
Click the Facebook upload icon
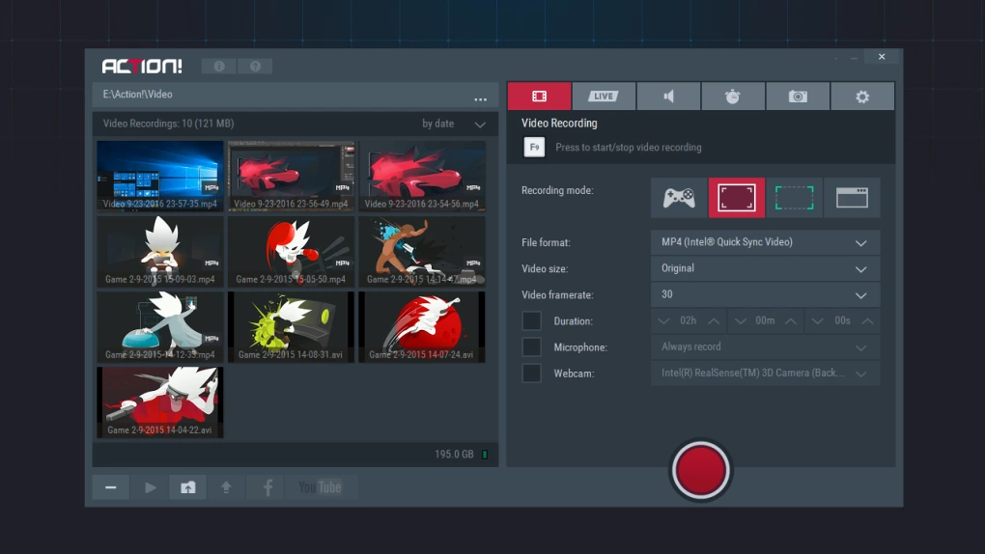pos(267,487)
